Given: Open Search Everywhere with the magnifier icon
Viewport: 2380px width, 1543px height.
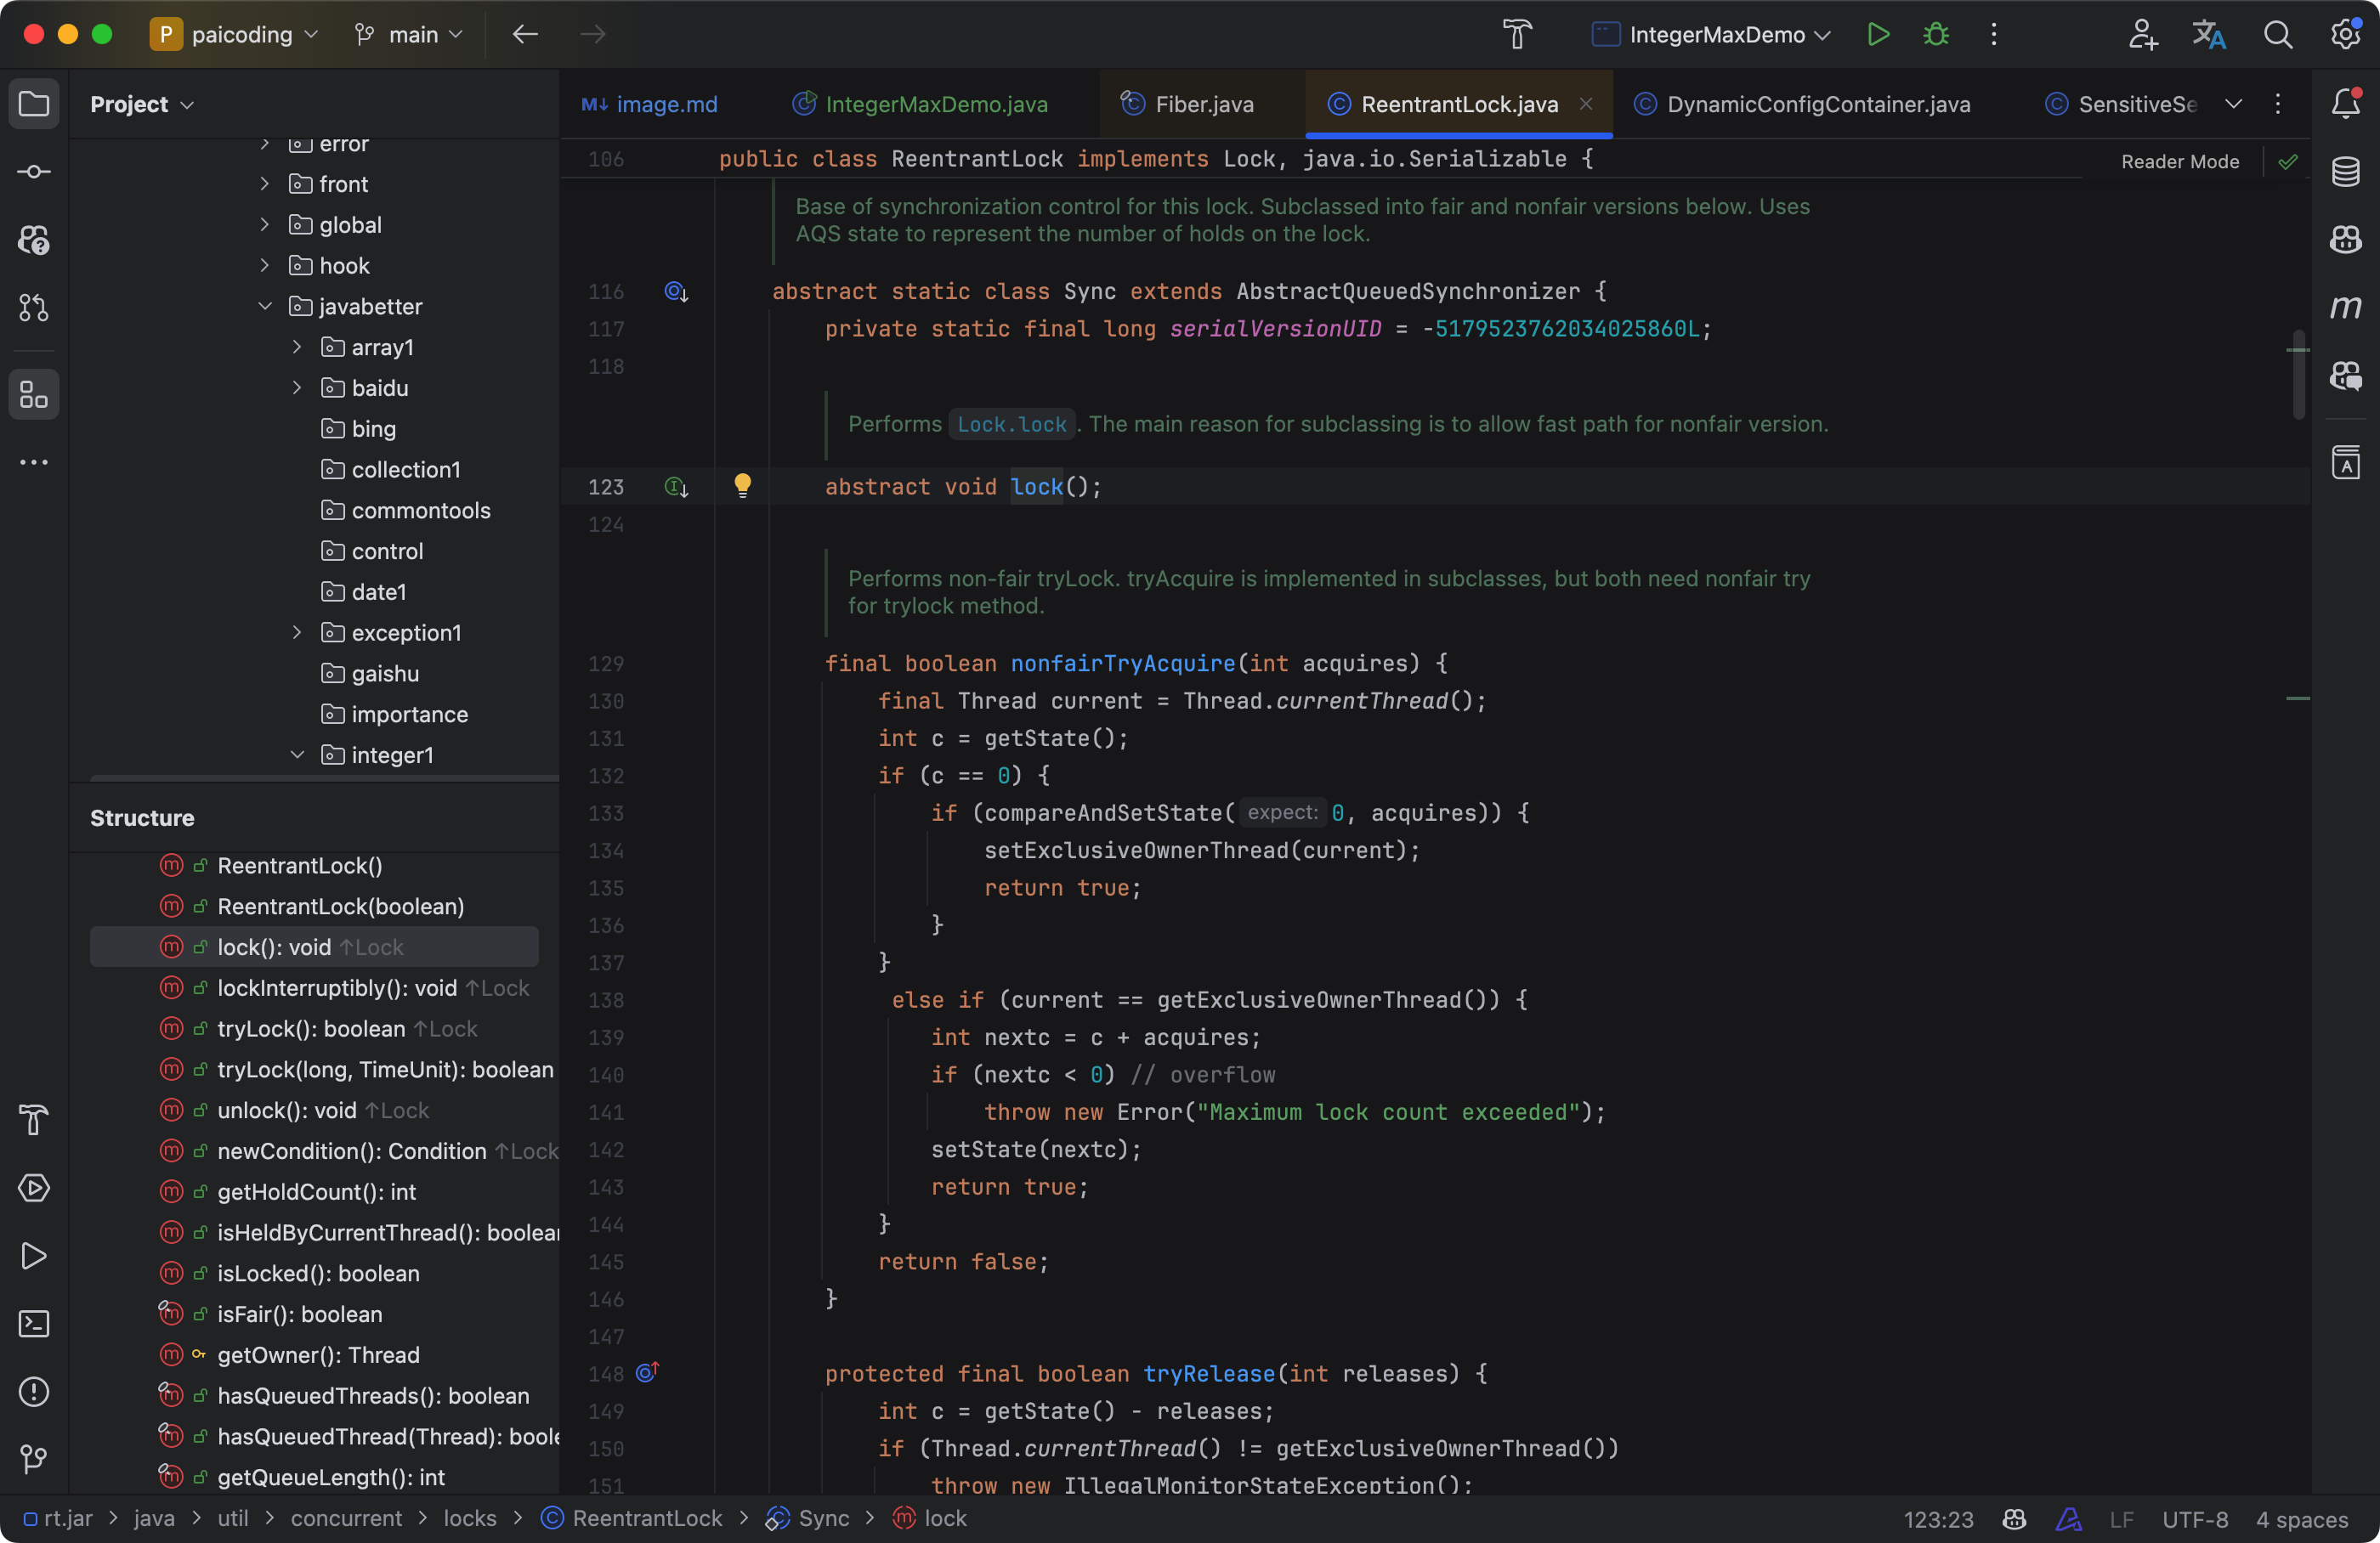Looking at the screenshot, I should [2278, 33].
